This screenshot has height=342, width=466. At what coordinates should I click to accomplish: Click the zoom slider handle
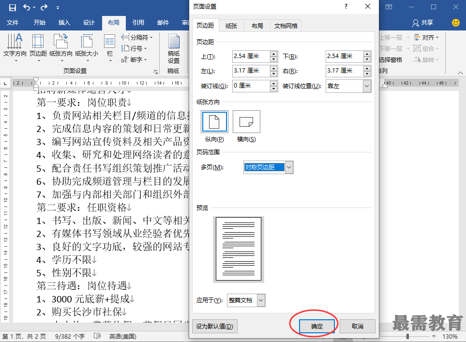click(408, 336)
